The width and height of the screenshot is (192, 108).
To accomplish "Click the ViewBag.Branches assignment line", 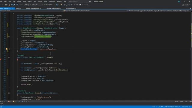I will pos(33,76).
